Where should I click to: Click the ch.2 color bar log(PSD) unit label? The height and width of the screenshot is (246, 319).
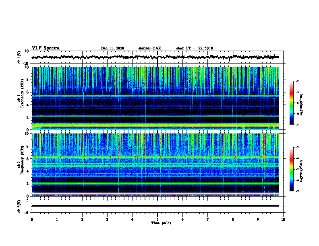pos(302,171)
